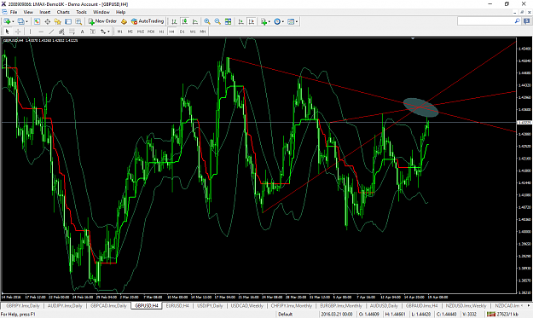
Task: Draw a vertical line tool
Action: coord(30,32)
